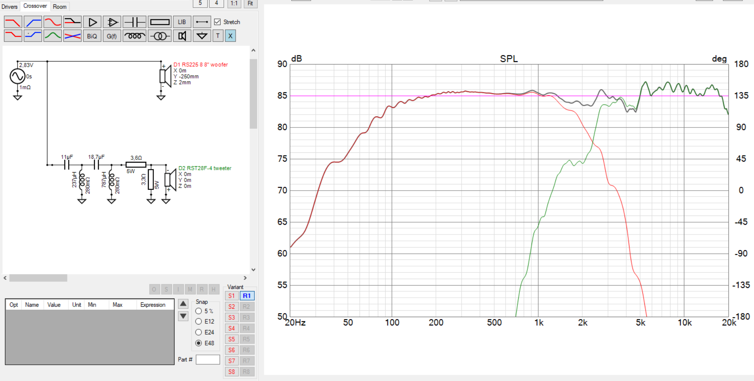Move selected row up with up arrow

183,304
